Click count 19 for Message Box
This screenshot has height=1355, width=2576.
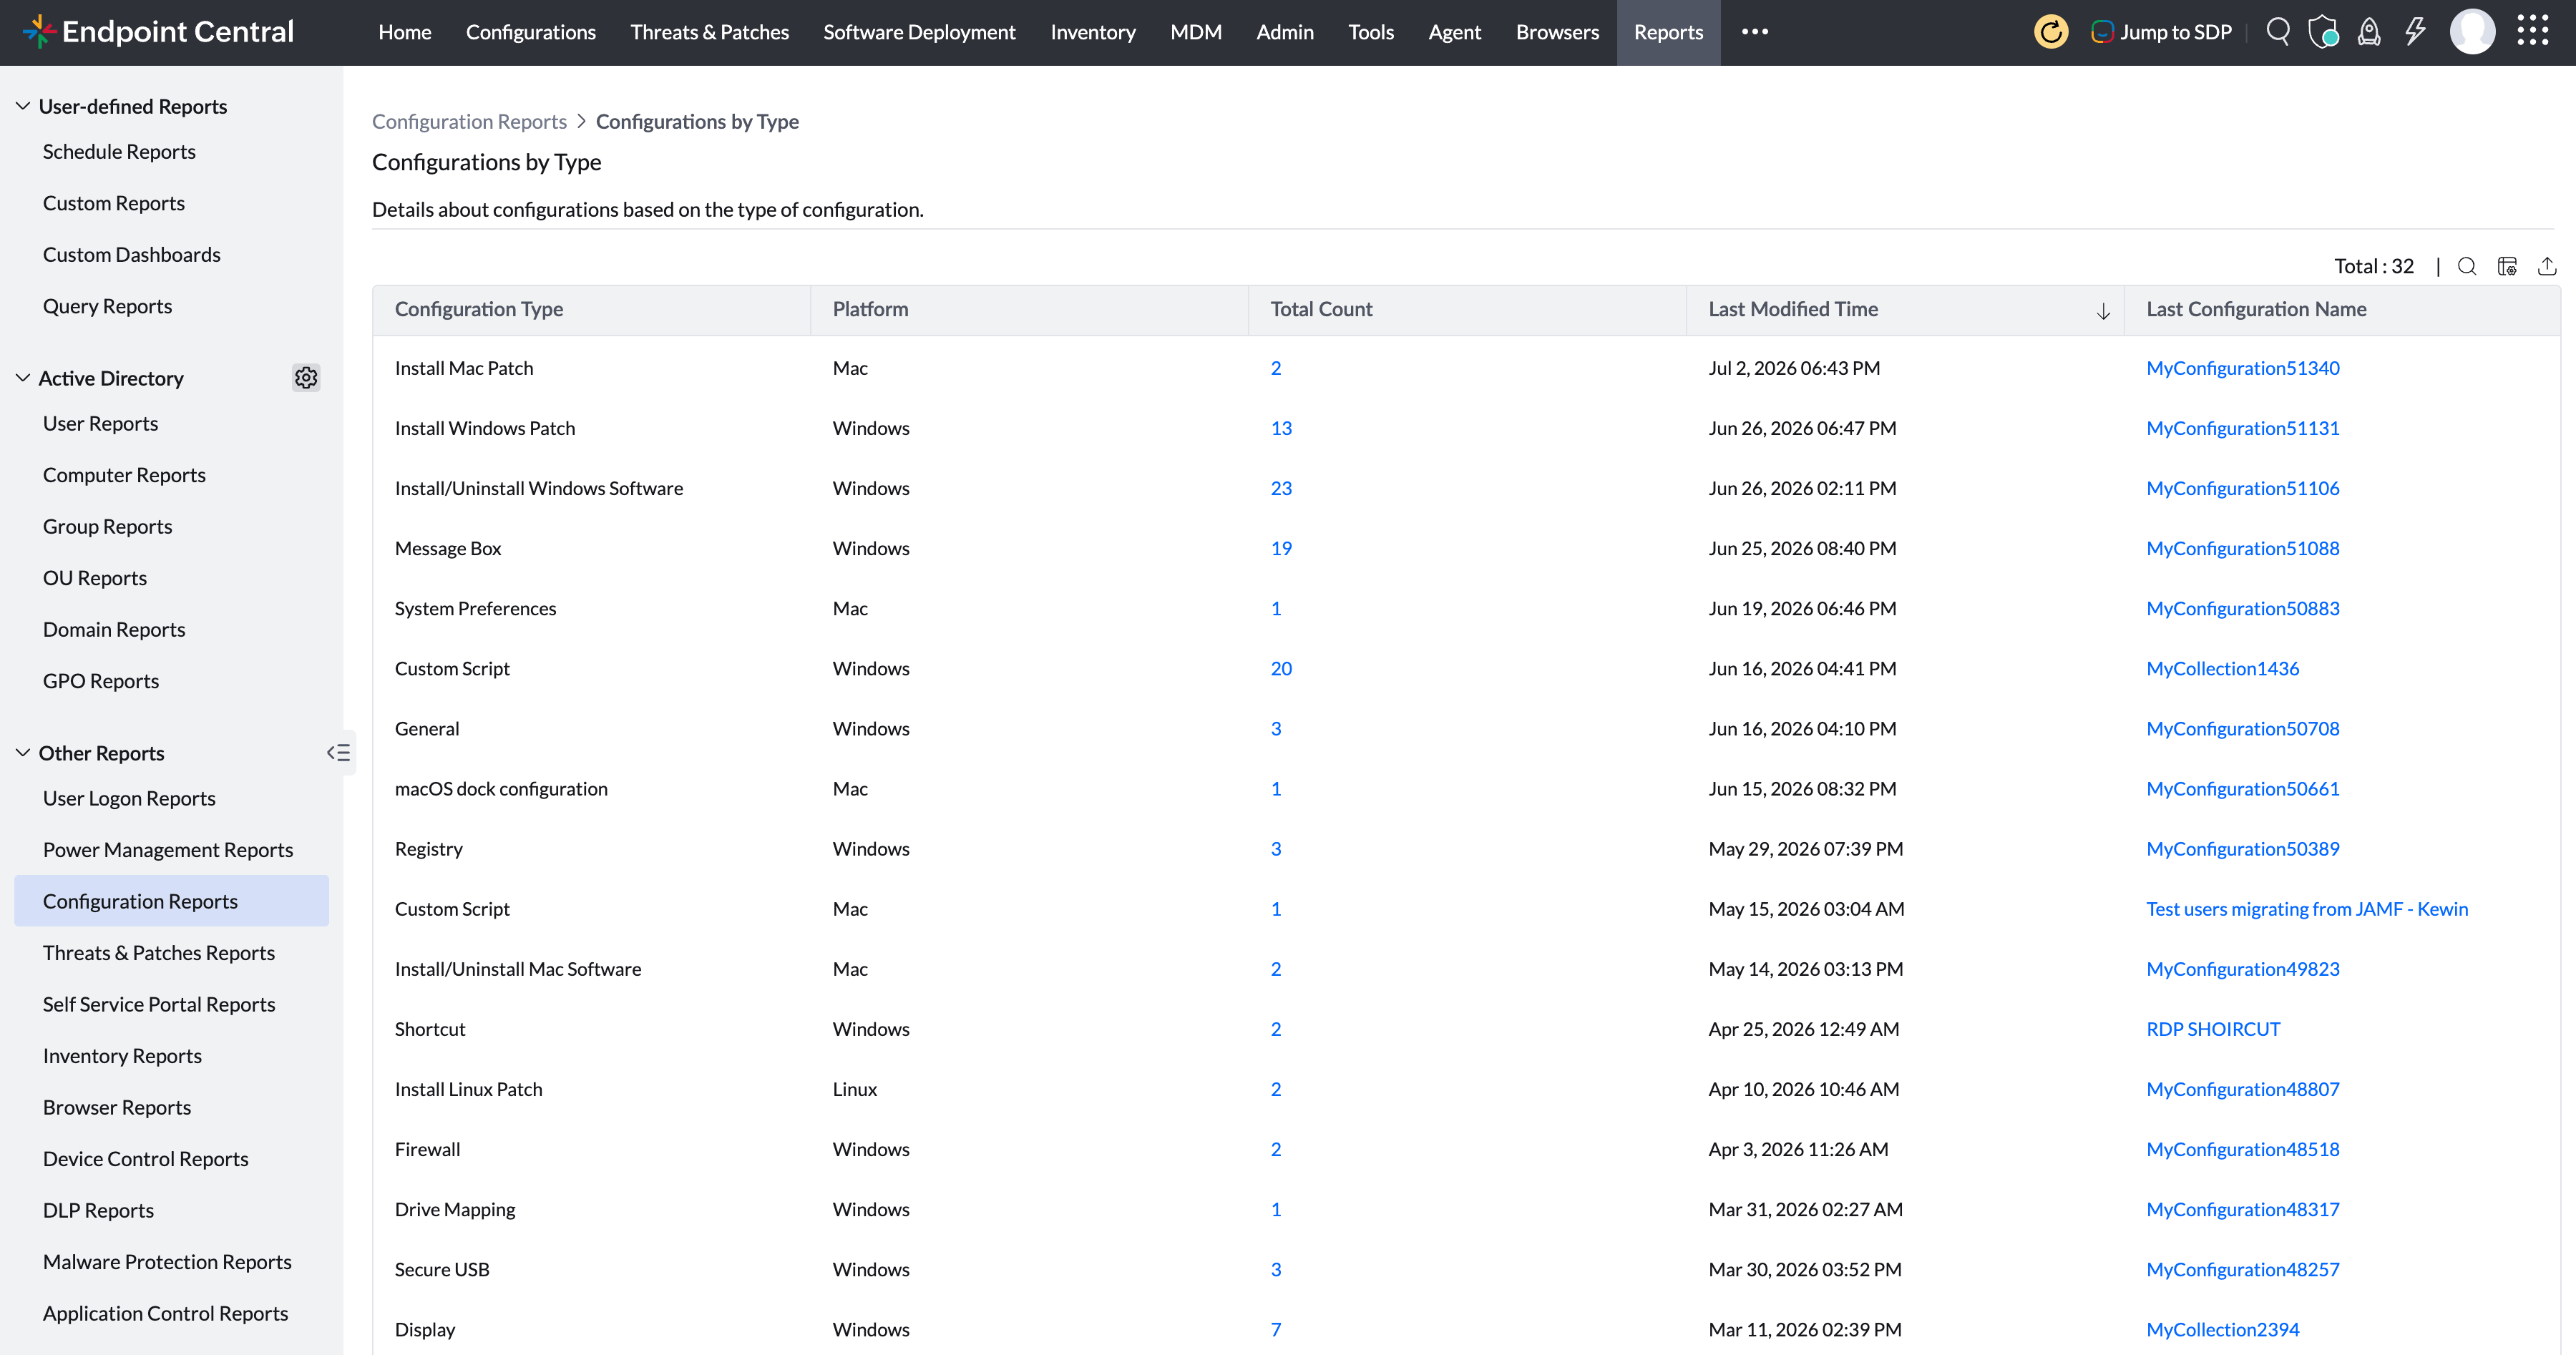[1281, 548]
